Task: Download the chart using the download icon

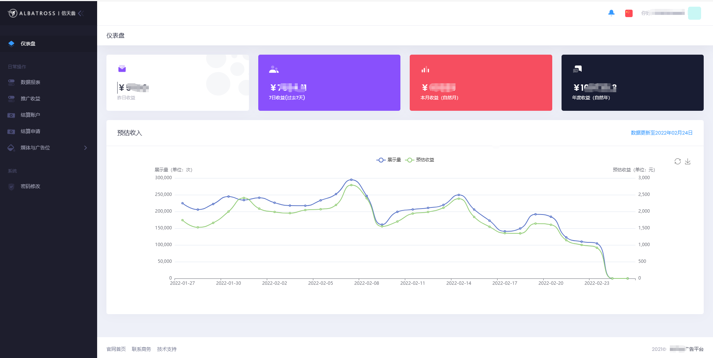Action: pos(688,161)
